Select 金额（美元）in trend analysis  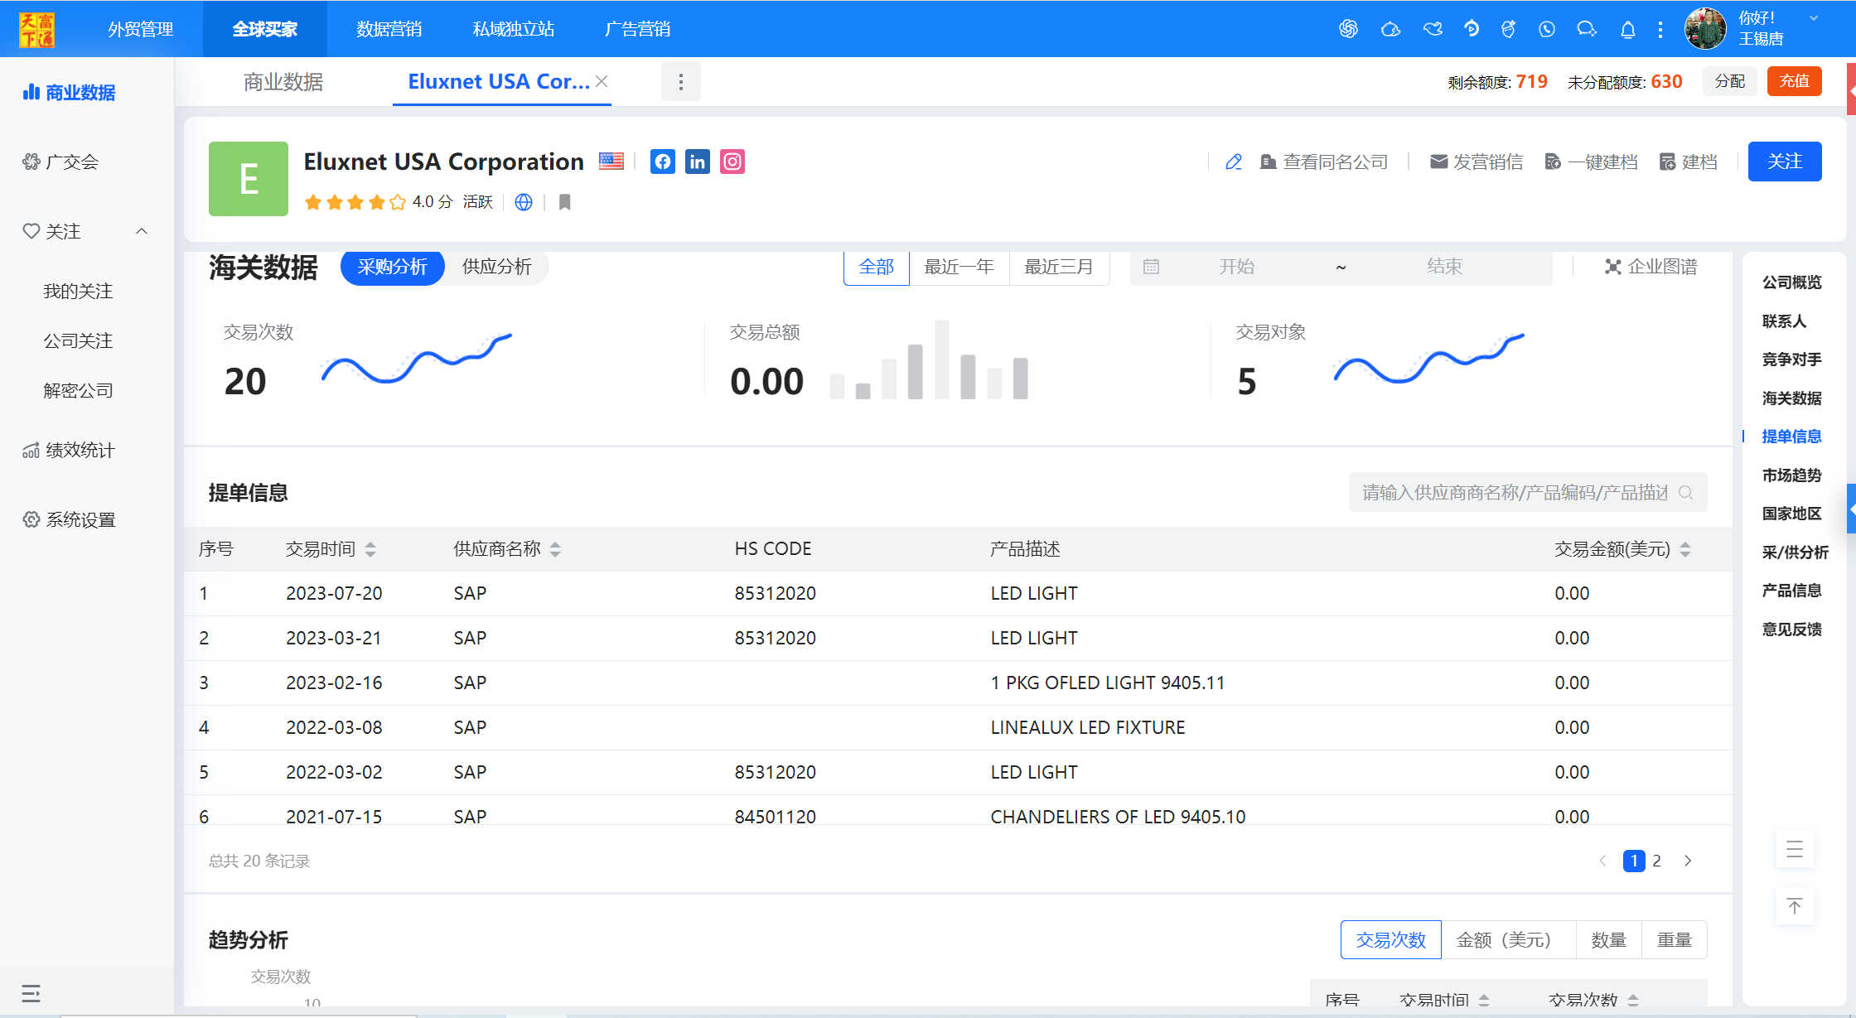(1509, 940)
